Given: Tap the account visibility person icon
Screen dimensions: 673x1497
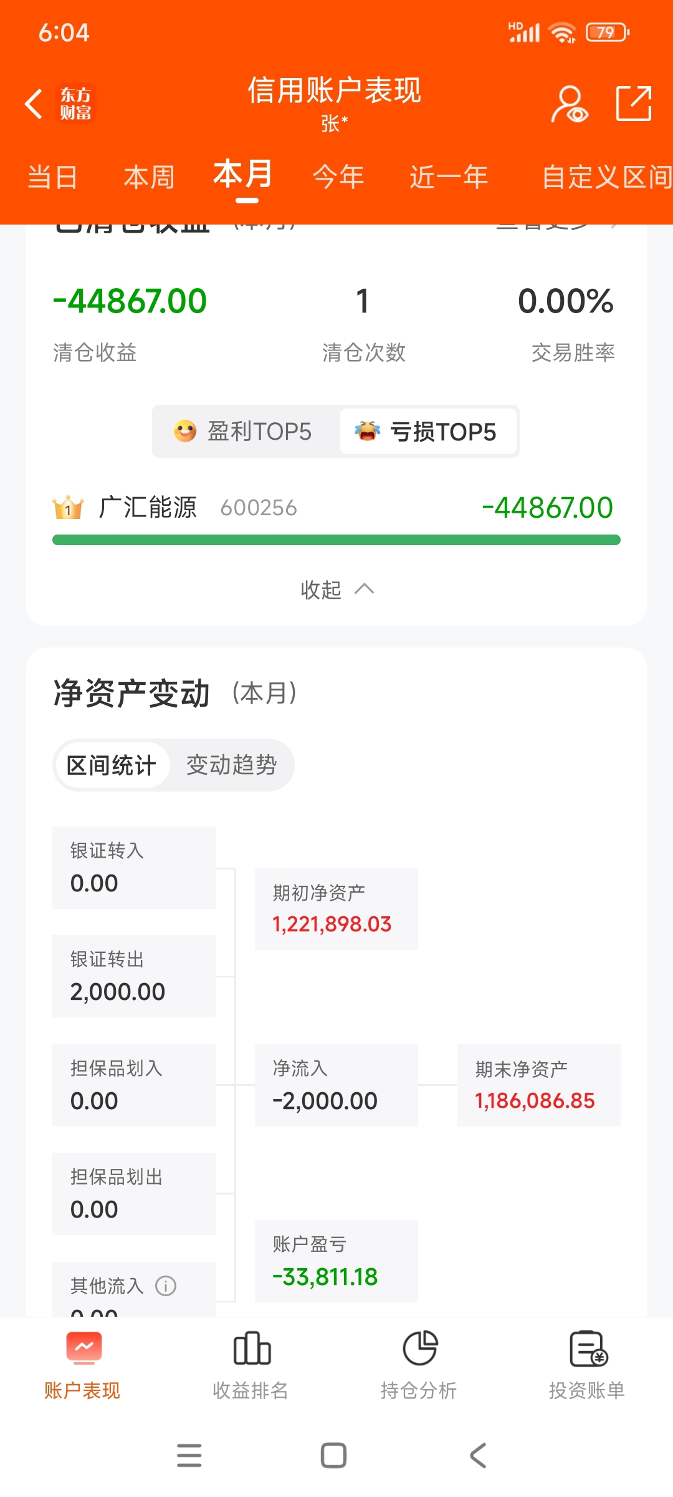Looking at the screenshot, I should click(x=570, y=104).
